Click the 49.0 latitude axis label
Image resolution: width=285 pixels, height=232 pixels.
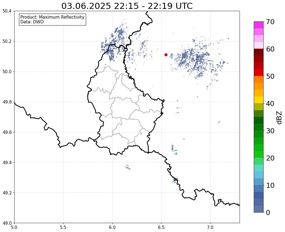[7, 223]
